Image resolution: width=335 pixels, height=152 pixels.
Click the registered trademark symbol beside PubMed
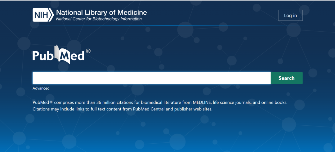pyautogui.click(x=88, y=51)
